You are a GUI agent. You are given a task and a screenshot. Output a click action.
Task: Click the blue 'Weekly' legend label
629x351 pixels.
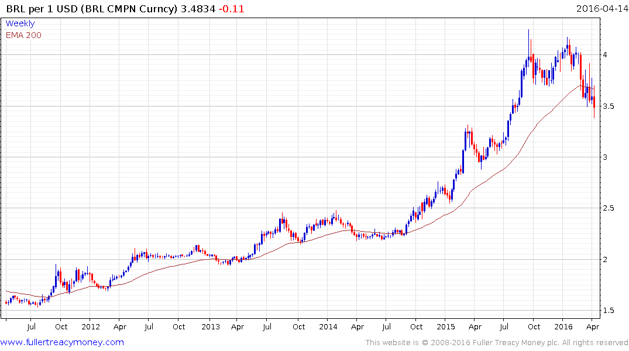20,23
